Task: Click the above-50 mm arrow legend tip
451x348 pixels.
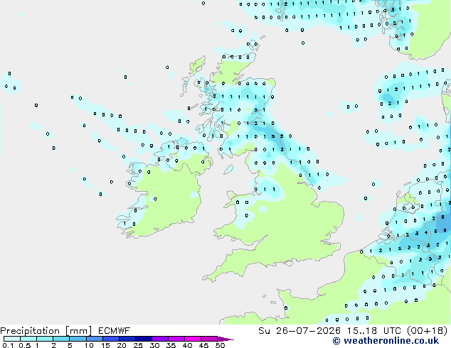Action: click(225, 339)
